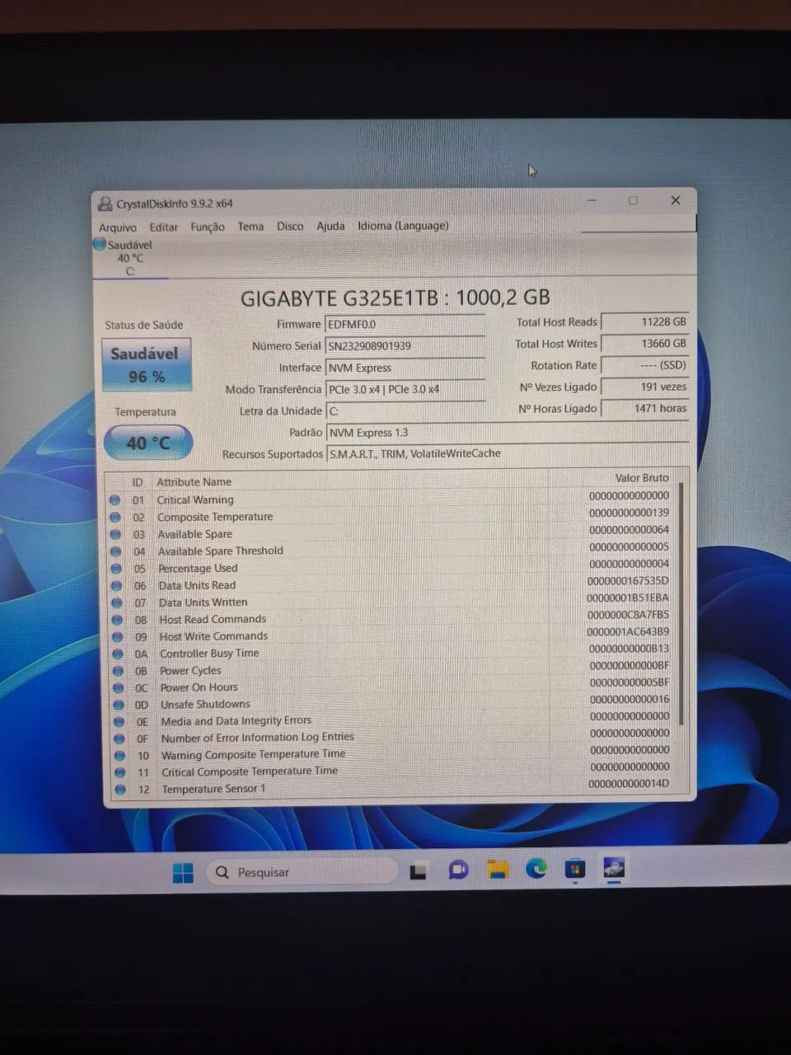Viewport: 791px width, 1055px height.
Task: Click the status dot for Error Information Log Entries
Action: point(119,738)
